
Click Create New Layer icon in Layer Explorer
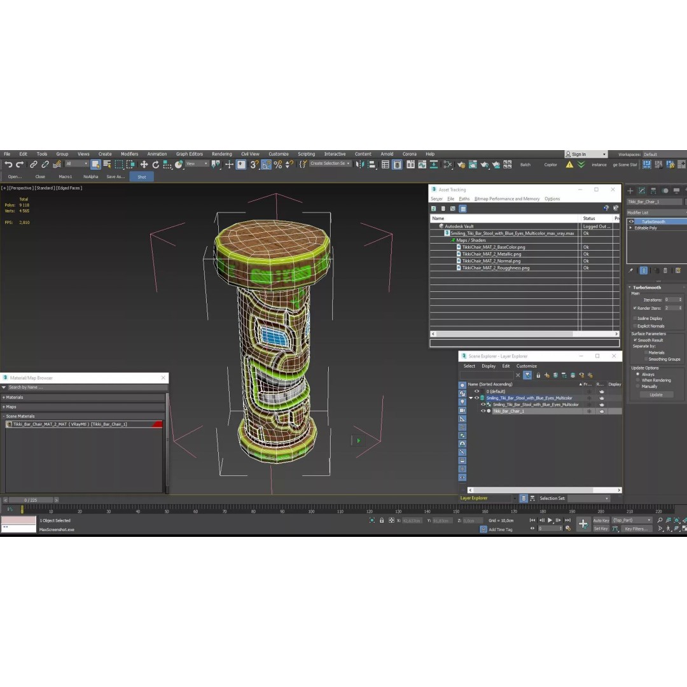tap(547, 375)
